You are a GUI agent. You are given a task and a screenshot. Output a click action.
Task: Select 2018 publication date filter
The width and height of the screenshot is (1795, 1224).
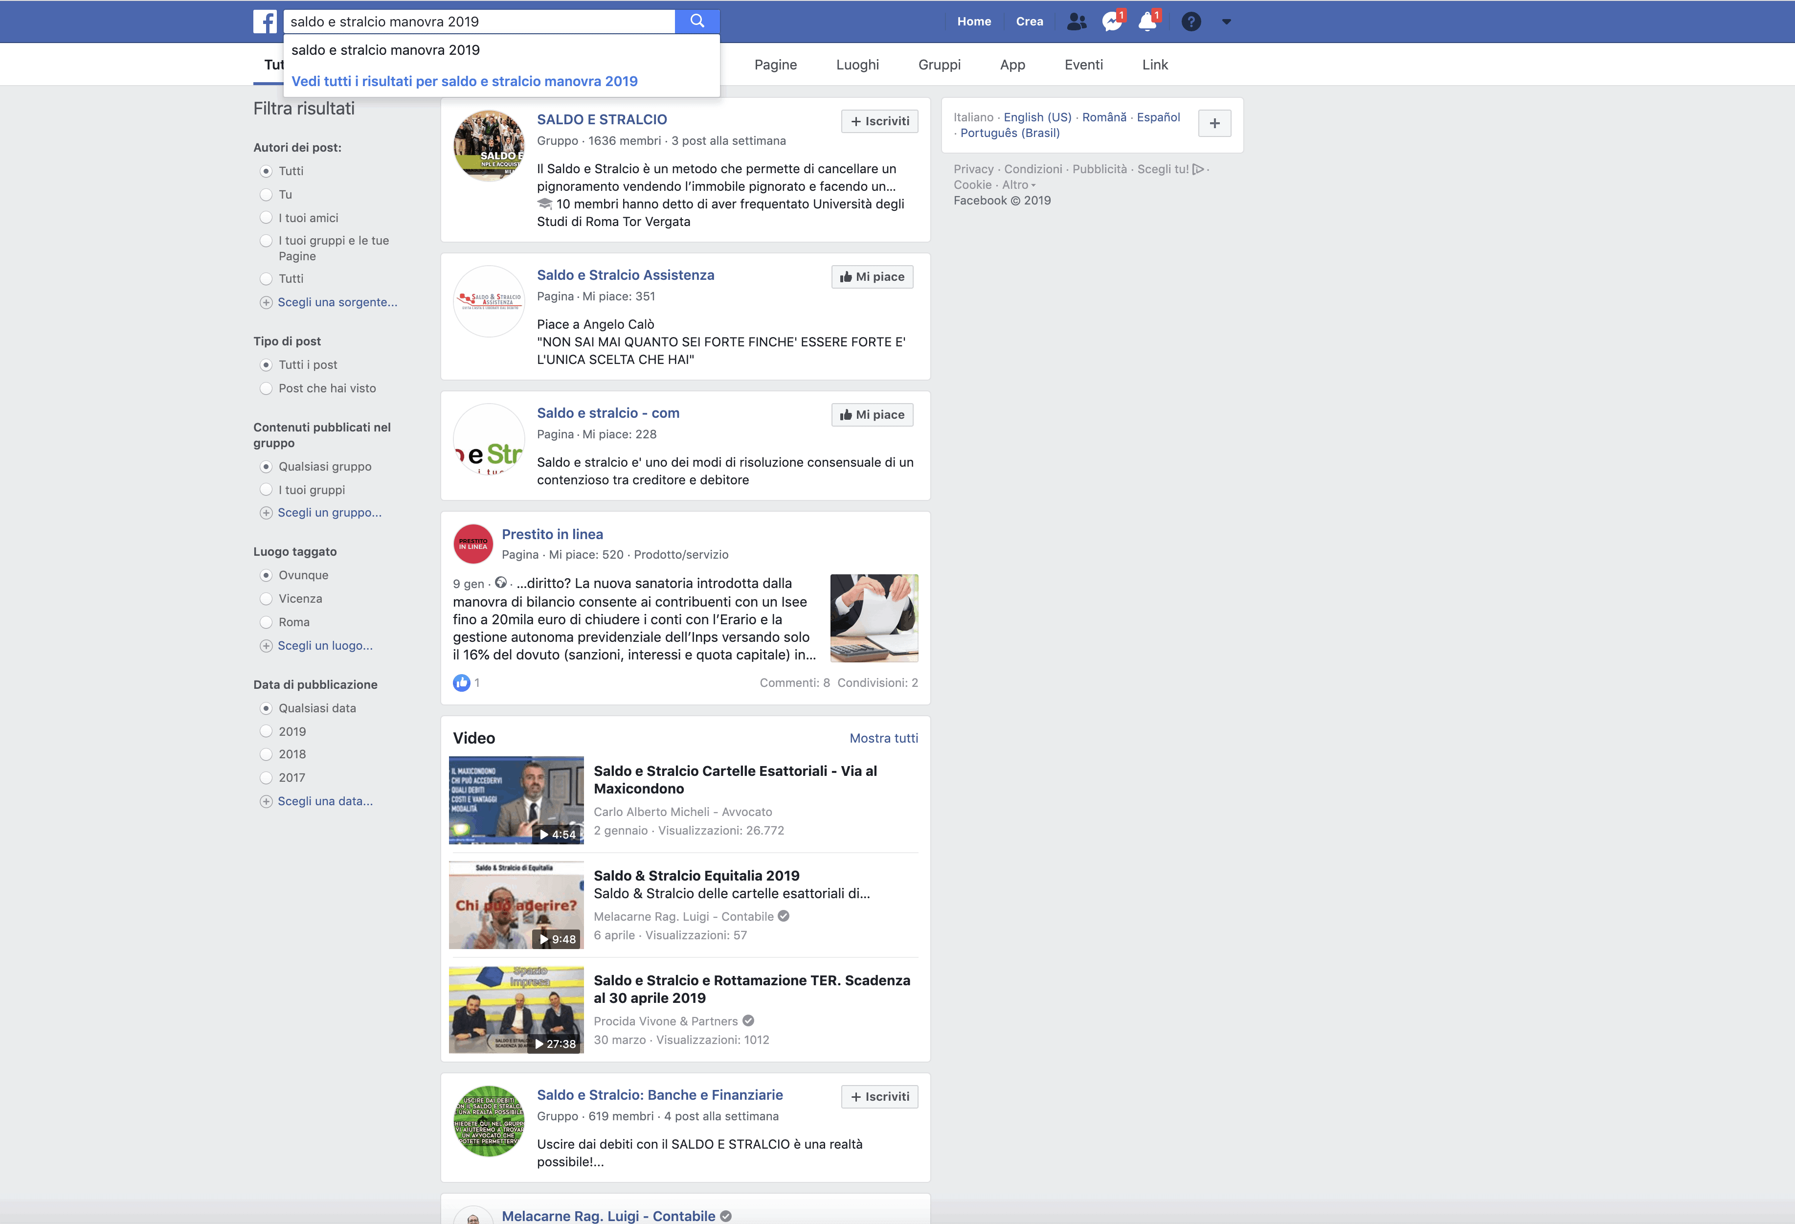pyautogui.click(x=266, y=754)
